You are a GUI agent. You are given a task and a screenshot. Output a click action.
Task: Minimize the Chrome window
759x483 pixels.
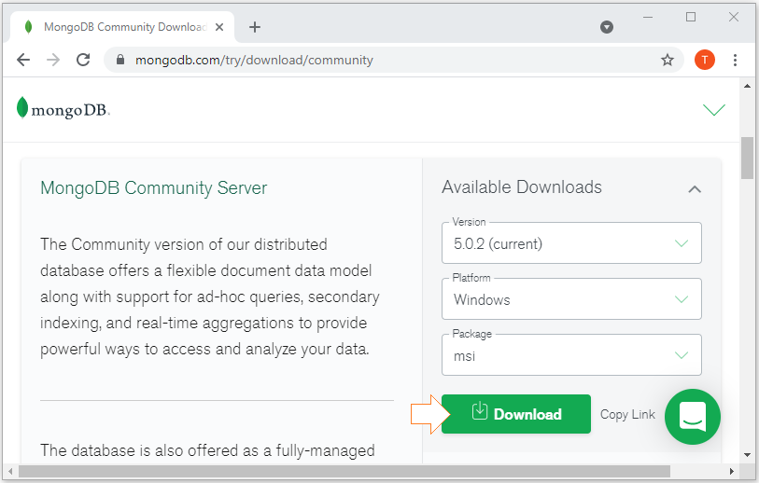coord(648,18)
